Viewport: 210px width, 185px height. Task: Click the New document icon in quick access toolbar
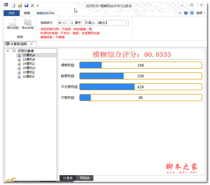pyautogui.click(x=13, y=5)
